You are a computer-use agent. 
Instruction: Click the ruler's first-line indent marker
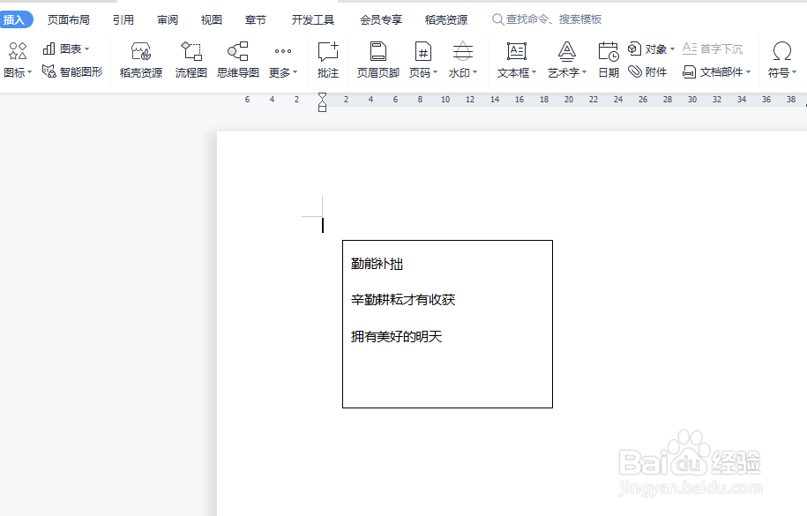point(322,96)
